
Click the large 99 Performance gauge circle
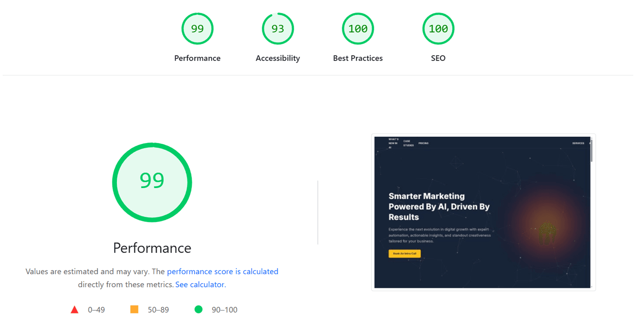152,182
